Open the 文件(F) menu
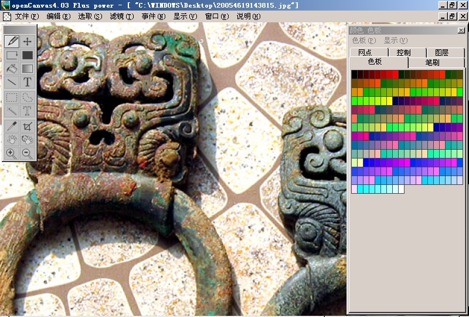Screen dimensions: 469x317 coord(27,16)
